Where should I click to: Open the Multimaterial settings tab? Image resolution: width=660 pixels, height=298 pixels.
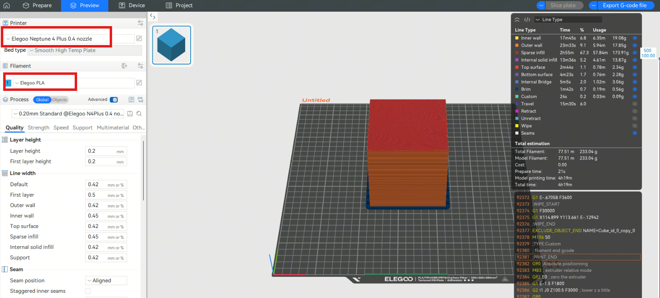click(x=113, y=127)
